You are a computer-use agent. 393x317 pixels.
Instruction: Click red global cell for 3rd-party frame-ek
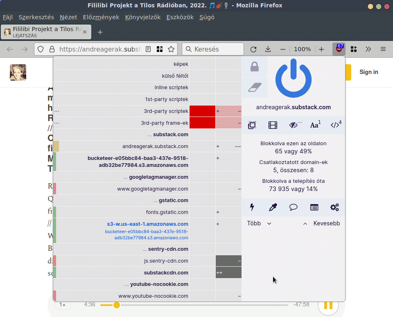point(202,123)
